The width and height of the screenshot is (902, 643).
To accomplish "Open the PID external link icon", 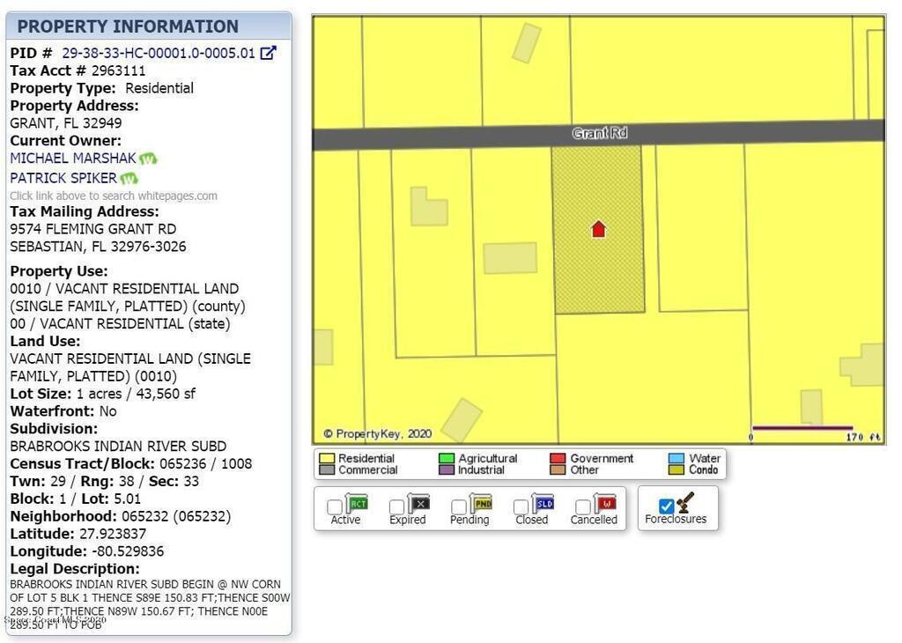I will [269, 53].
